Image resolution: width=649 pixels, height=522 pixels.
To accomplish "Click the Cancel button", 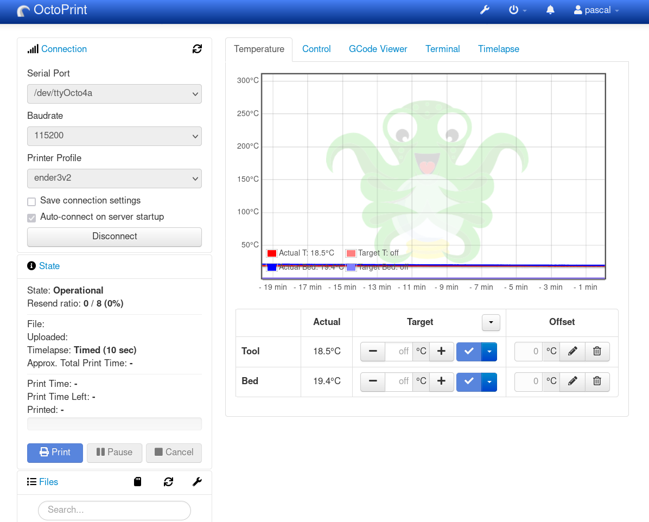I will tap(174, 453).
